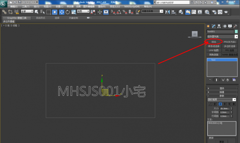Toggle Keyboard Shortcut Override icon
The width and height of the screenshot is (240, 143).
pos(106,12)
